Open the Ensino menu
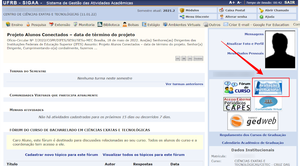300x166 pixels. pos(14,25)
